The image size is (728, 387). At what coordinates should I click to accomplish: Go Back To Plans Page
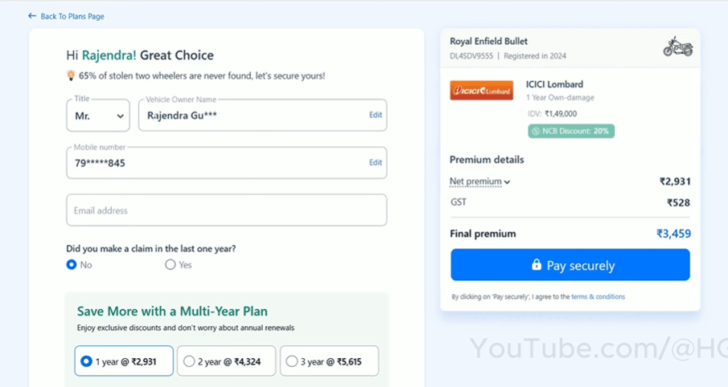72,16
